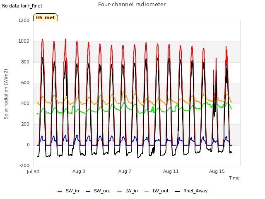Toggle the SW_in legend entry
Viewport: 265px width, 199px height.
pyautogui.click(x=68, y=191)
